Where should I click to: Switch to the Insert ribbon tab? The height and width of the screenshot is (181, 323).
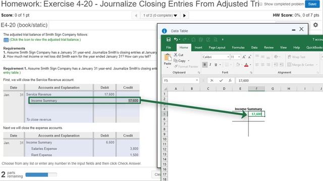pyautogui.click(x=198, y=47)
